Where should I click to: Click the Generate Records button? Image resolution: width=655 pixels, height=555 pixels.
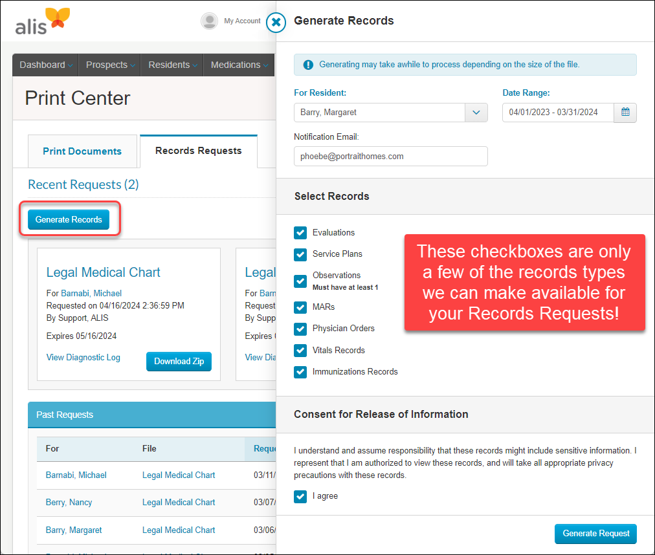point(69,220)
